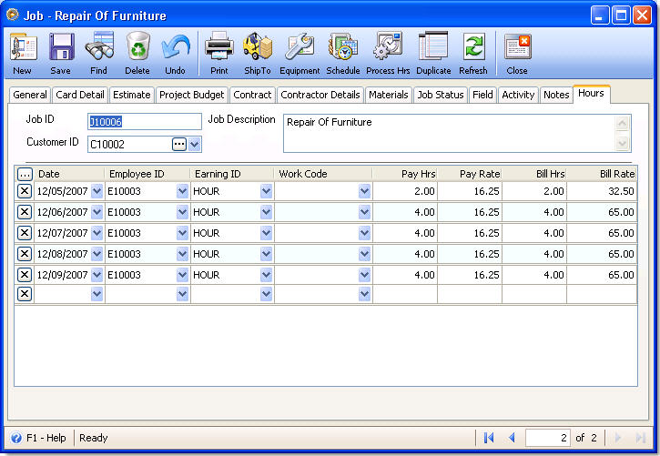Screen dimensions: 660x456
Task: Click the Bill Rate column header
Action: coord(602,174)
